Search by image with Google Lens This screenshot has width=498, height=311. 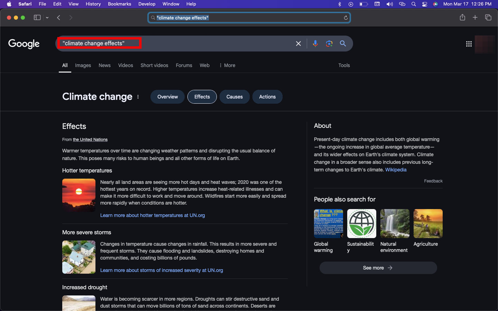(329, 44)
